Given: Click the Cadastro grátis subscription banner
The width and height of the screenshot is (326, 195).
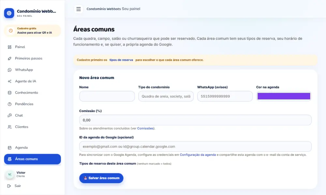Looking at the screenshot, I should pos(32,31).
